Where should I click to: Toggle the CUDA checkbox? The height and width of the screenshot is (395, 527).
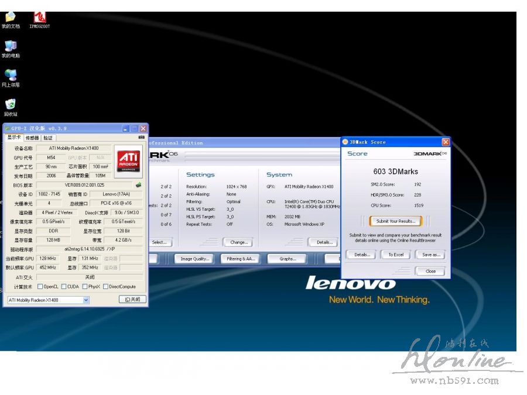tap(63, 287)
